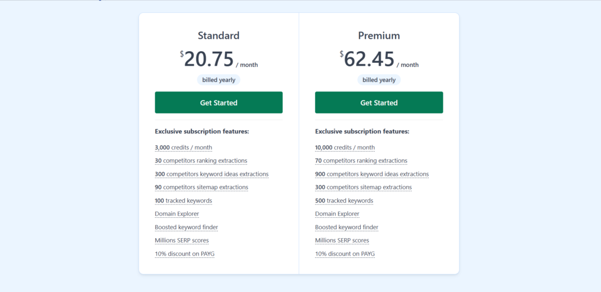Click Exclusive subscription features heading in Premium
The height and width of the screenshot is (292, 601).
[362, 131]
